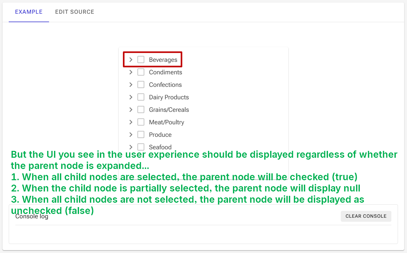
Task: Toggle the Meat/Poultry checkbox
Action: point(141,122)
